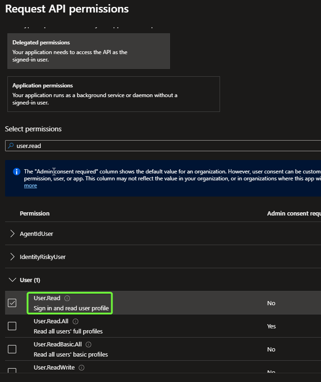Image resolution: width=321 pixels, height=382 pixels.
Task: Click the blue info icon in the banner
Action: (17, 172)
